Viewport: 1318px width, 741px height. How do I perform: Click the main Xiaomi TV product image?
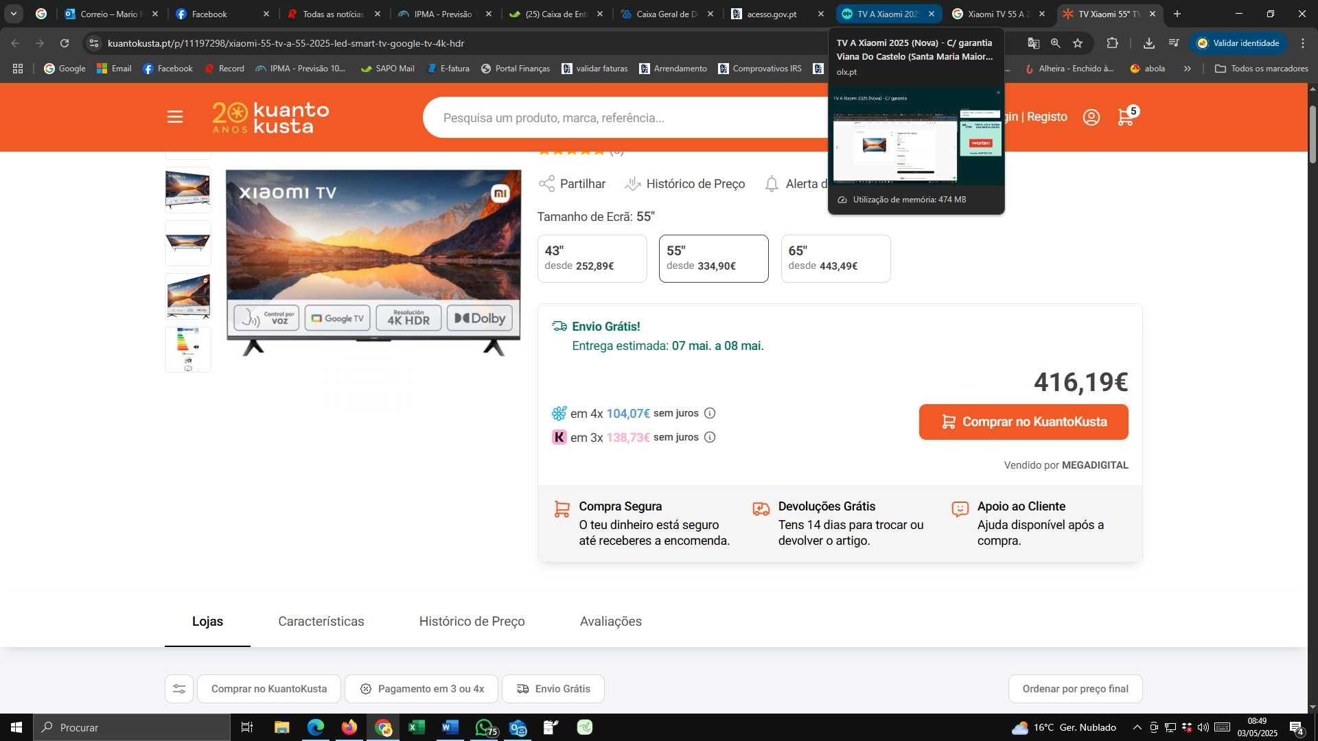373,263
